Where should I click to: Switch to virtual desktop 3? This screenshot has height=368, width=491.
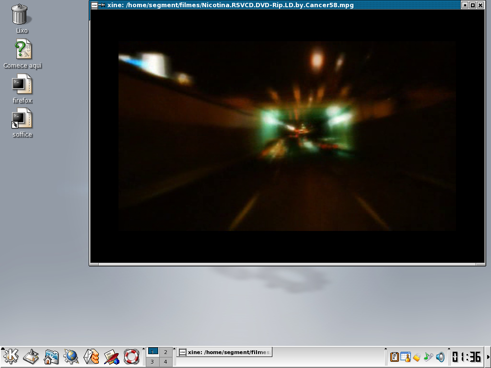(x=153, y=362)
